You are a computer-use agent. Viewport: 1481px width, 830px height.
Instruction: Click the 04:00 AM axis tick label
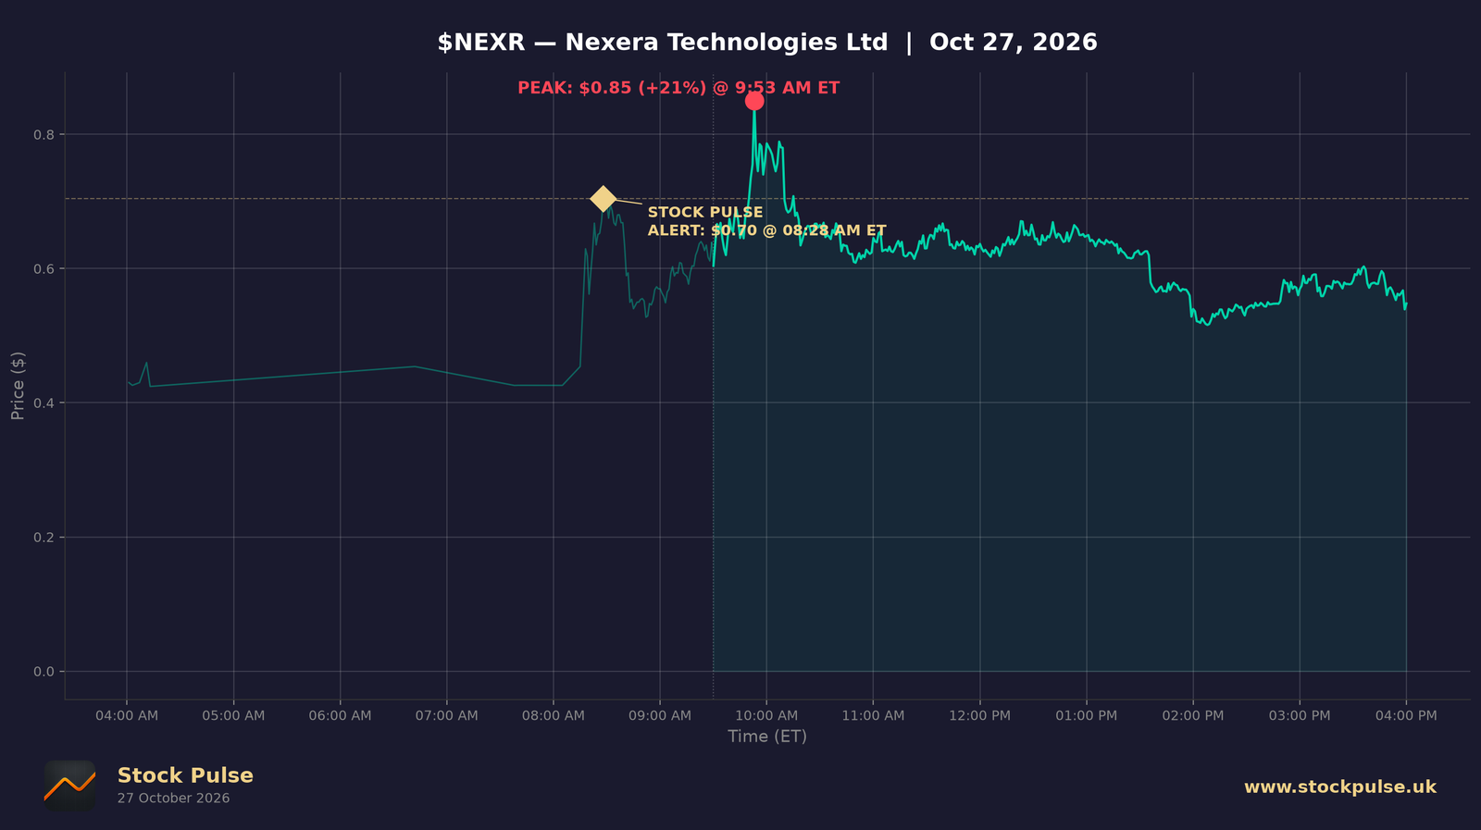pos(127,715)
